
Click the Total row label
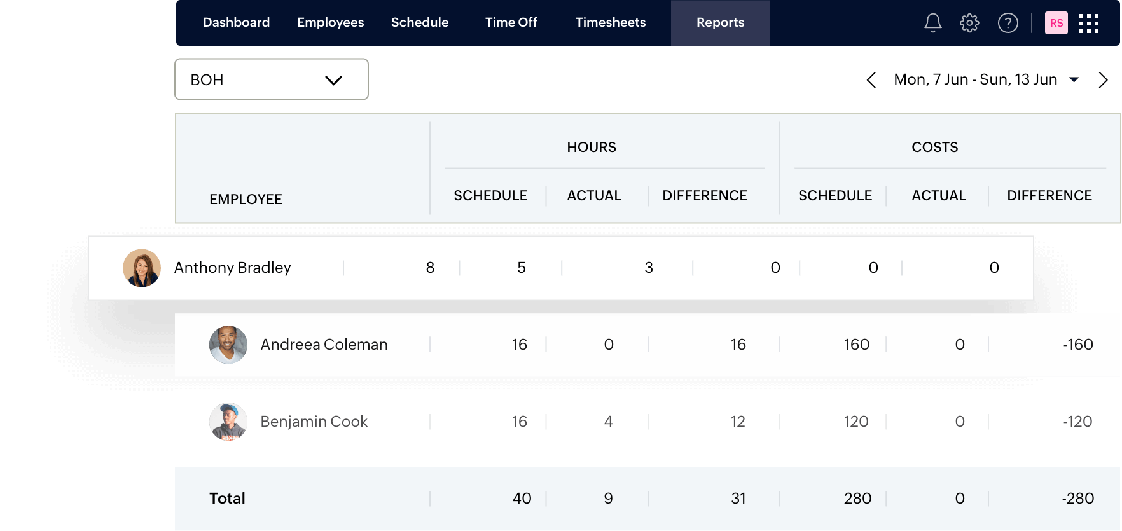click(x=227, y=499)
